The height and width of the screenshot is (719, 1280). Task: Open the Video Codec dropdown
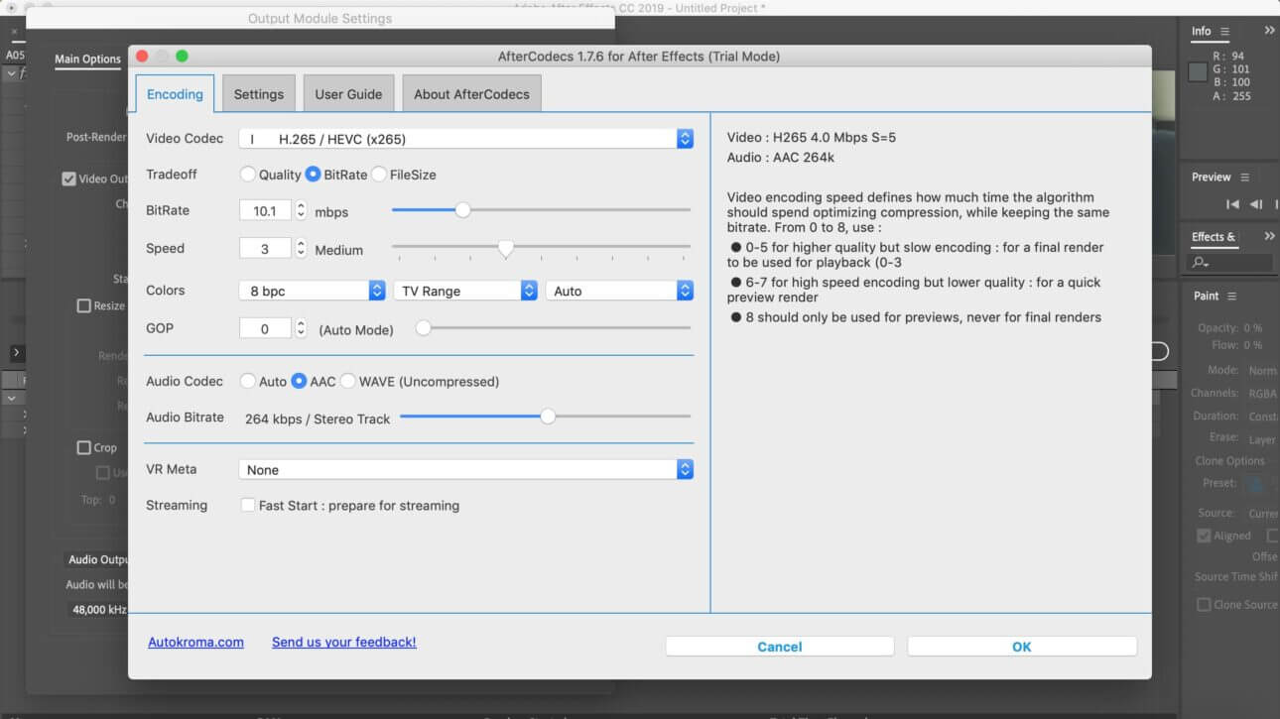click(685, 139)
